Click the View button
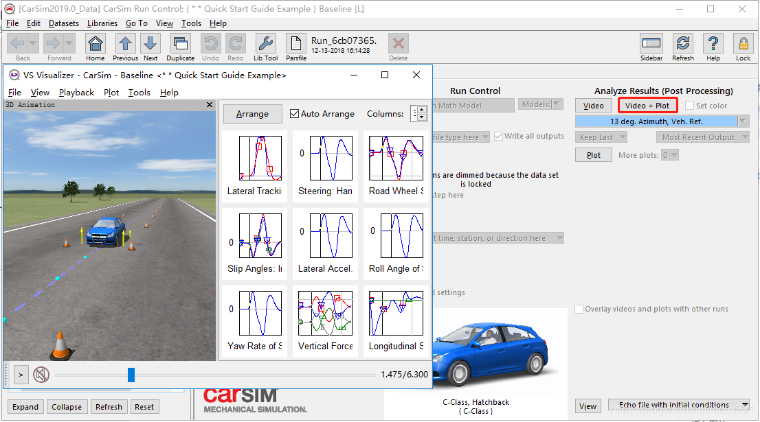This screenshot has width=760, height=422. click(588, 406)
